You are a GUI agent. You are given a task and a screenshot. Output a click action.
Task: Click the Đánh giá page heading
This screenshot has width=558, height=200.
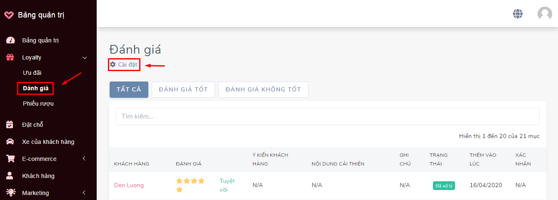[x=135, y=49]
